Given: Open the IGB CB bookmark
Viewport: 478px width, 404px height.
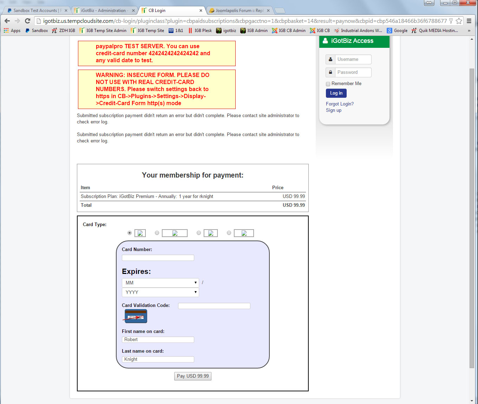Looking at the screenshot, I should [320, 31].
